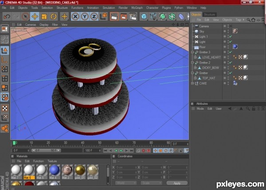
Task: Open the Render menu
Action: [123, 8]
